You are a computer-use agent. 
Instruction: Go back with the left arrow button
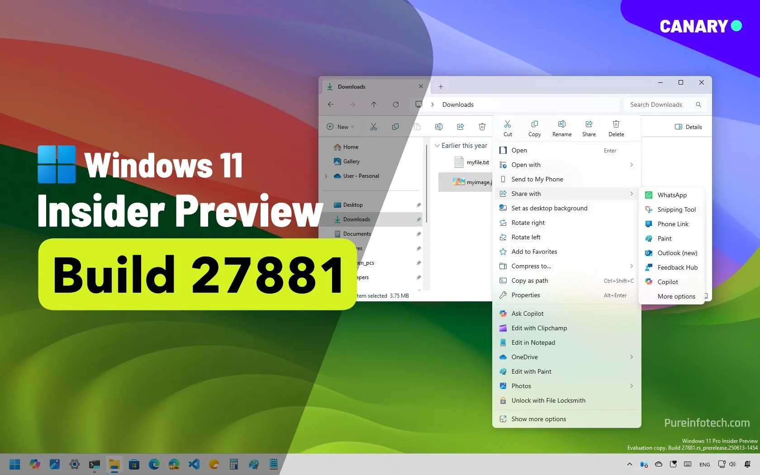331,104
